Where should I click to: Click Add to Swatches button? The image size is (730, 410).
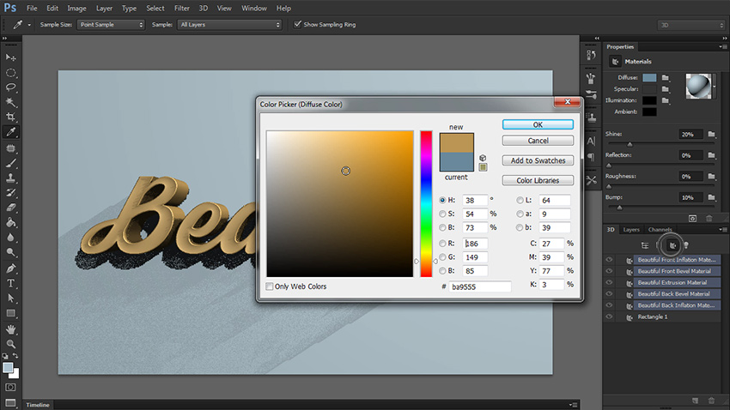point(538,160)
